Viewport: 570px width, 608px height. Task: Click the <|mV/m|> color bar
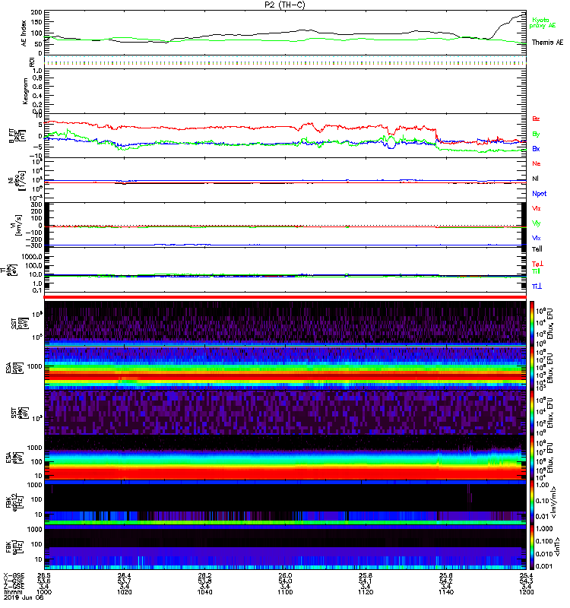[531, 502]
